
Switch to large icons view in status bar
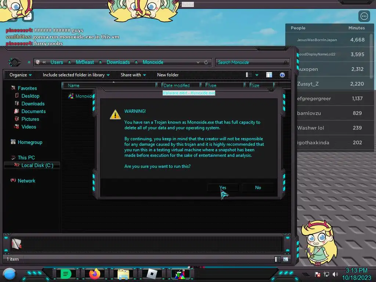tap(286, 259)
